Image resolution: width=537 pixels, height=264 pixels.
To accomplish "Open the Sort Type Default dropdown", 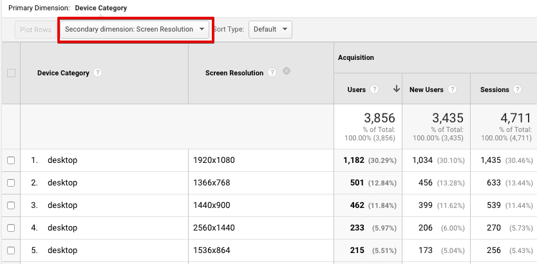I will (x=270, y=30).
